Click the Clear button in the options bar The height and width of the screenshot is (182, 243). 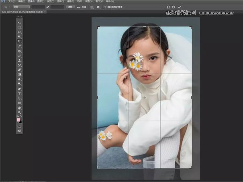[x=69, y=7]
